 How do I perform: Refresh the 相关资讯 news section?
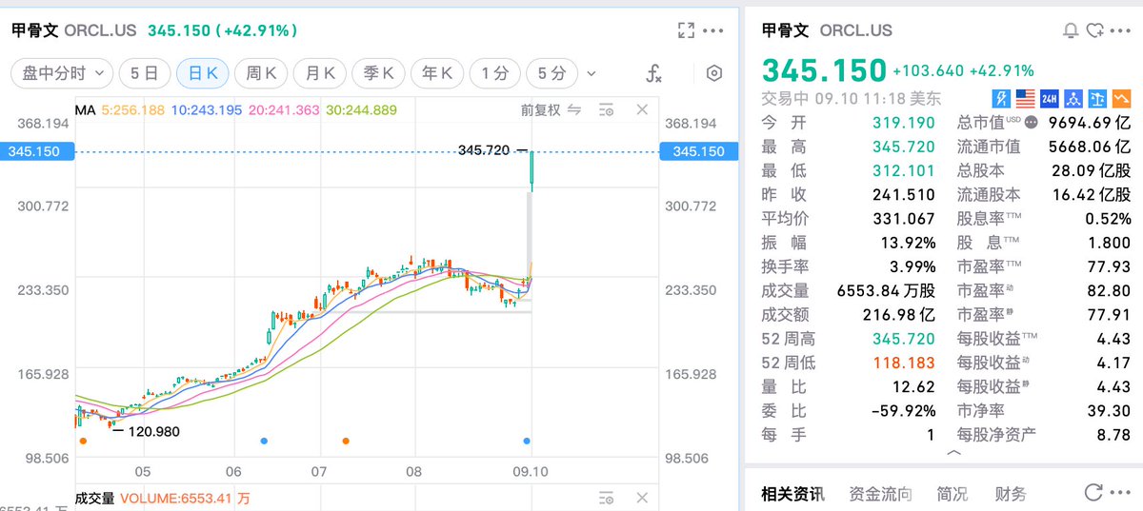click(x=1093, y=492)
